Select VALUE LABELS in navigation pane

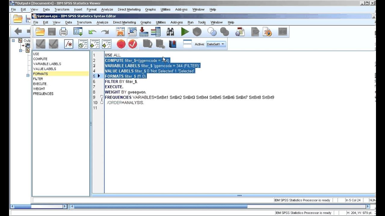45,69
